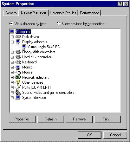This screenshot has width=130, height=142.
Task: Select View devices by connection radio button
Action: (59, 23)
